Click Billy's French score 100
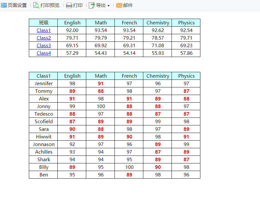Screen dimensions: 260x203 [129, 167]
